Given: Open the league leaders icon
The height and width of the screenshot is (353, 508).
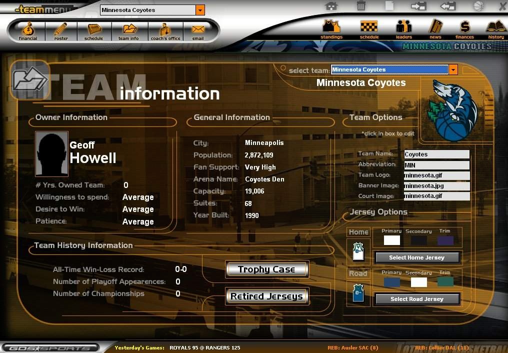Looking at the screenshot, I should (x=403, y=28).
